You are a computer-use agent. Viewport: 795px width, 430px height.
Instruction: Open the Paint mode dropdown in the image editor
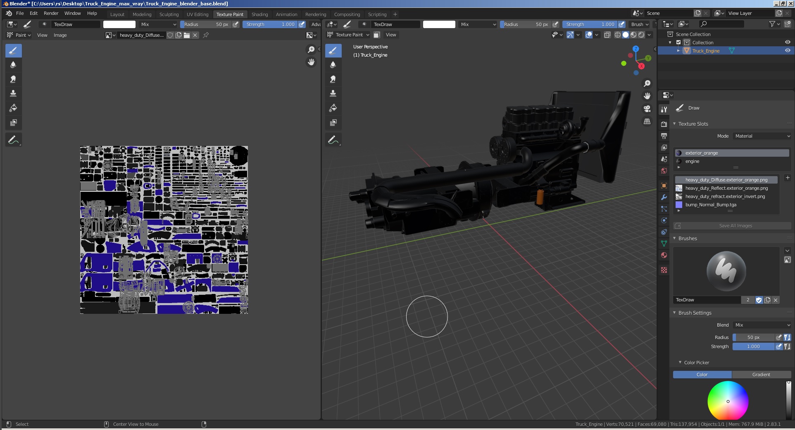click(x=19, y=35)
